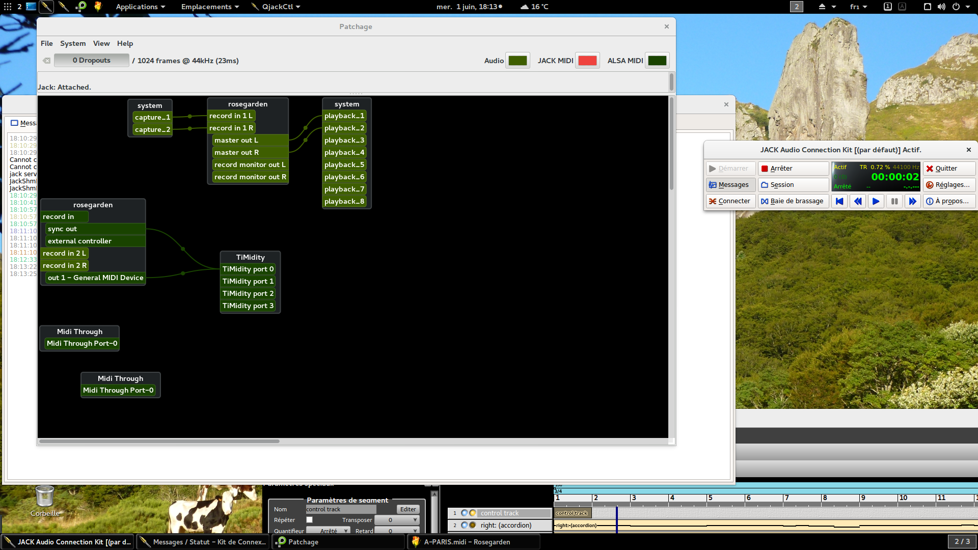
Task: Open the View menu in Patchage
Action: (101, 43)
